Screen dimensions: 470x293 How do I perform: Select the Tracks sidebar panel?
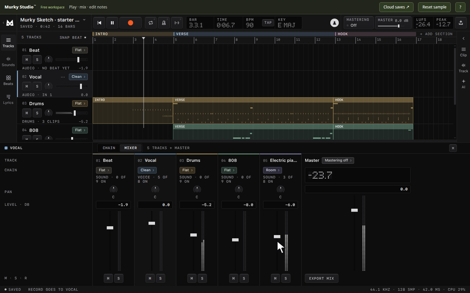(8, 43)
